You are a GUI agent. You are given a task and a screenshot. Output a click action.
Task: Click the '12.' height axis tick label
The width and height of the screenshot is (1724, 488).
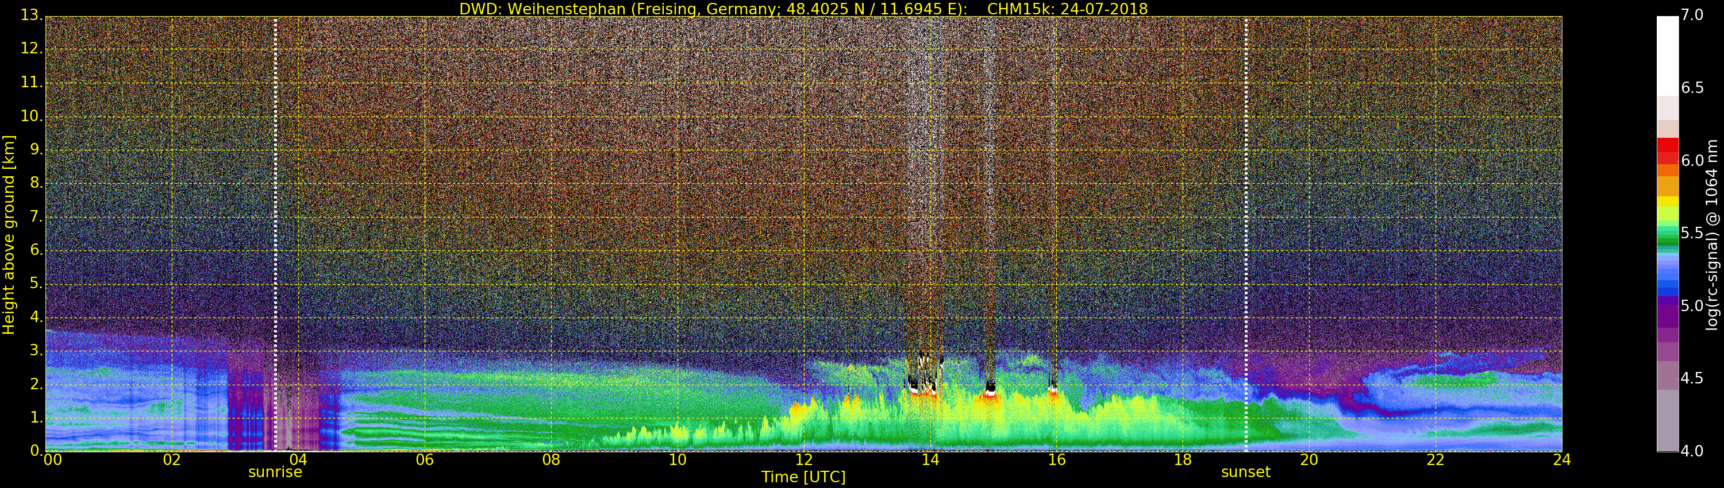click(32, 49)
